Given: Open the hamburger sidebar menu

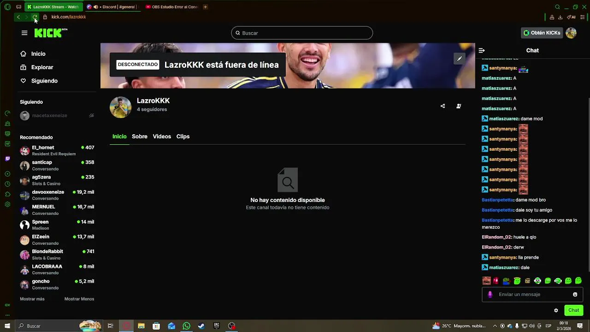Looking at the screenshot, I should [24, 33].
